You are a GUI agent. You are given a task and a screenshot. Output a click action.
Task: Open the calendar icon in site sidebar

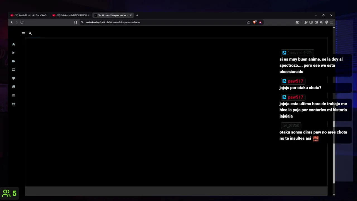pos(13,104)
